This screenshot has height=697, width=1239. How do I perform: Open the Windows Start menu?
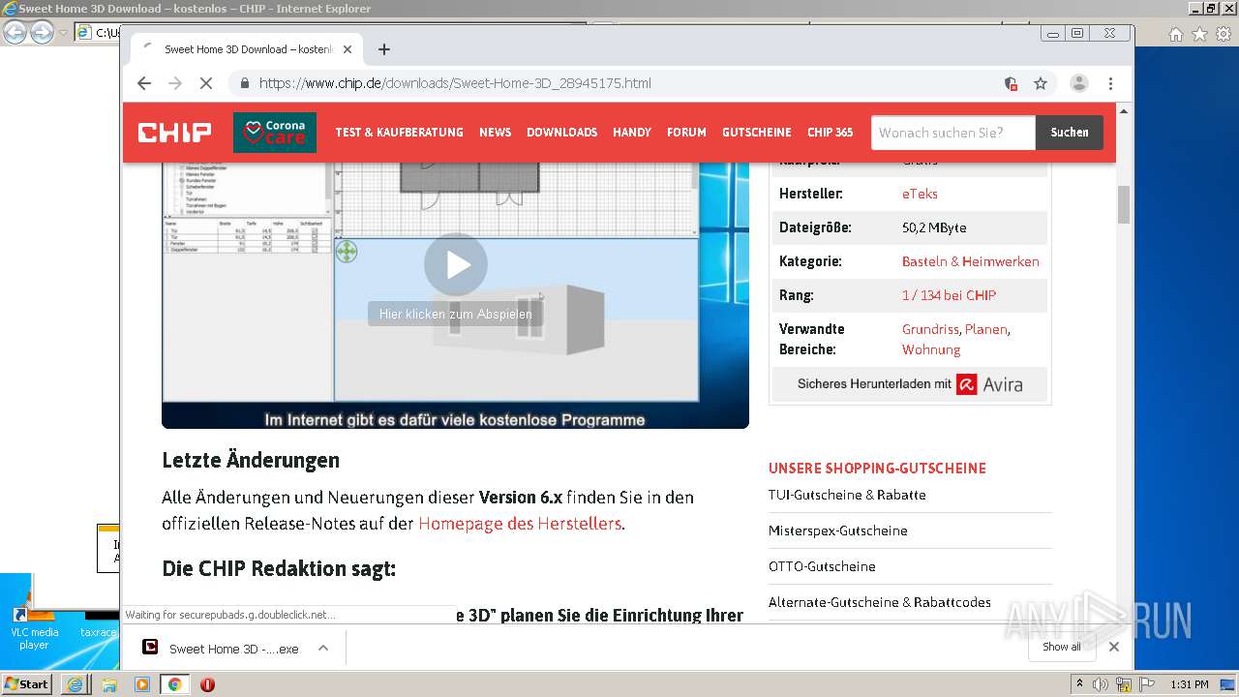coord(26,683)
